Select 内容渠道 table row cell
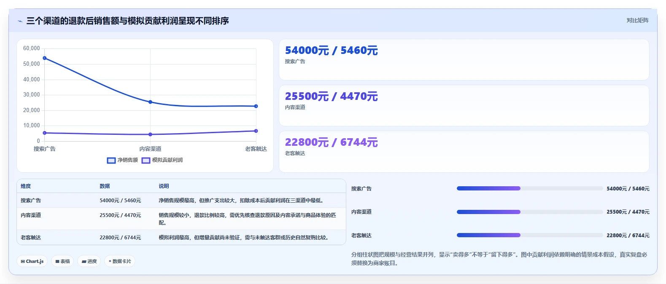 (31, 215)
